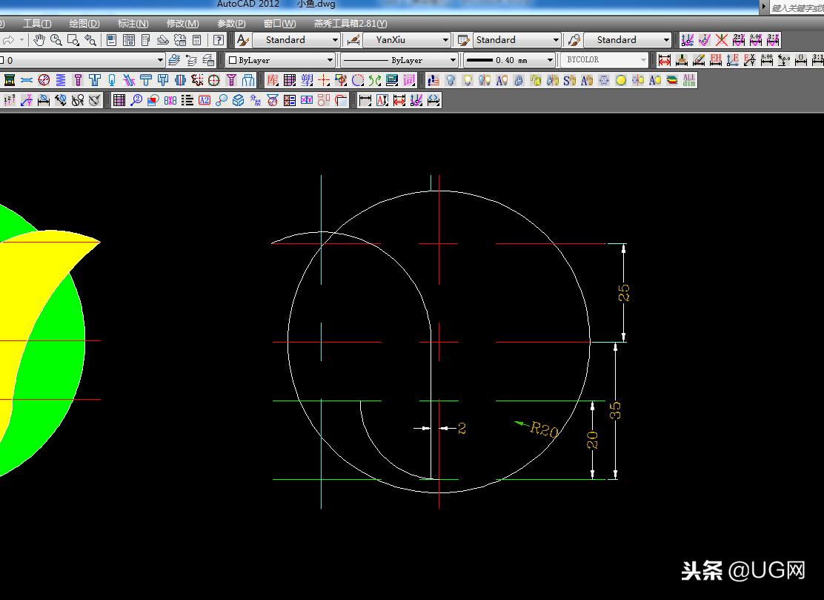Open the 绘图(D) menu
Screen dimensions: 824x600
(x=84, y=24)
